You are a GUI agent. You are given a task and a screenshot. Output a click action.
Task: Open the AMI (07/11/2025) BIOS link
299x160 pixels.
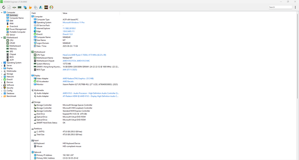click(70, 70)
